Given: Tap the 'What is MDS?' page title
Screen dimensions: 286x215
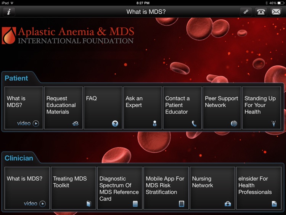Looking at the screenshot, I should pos(146,12).
